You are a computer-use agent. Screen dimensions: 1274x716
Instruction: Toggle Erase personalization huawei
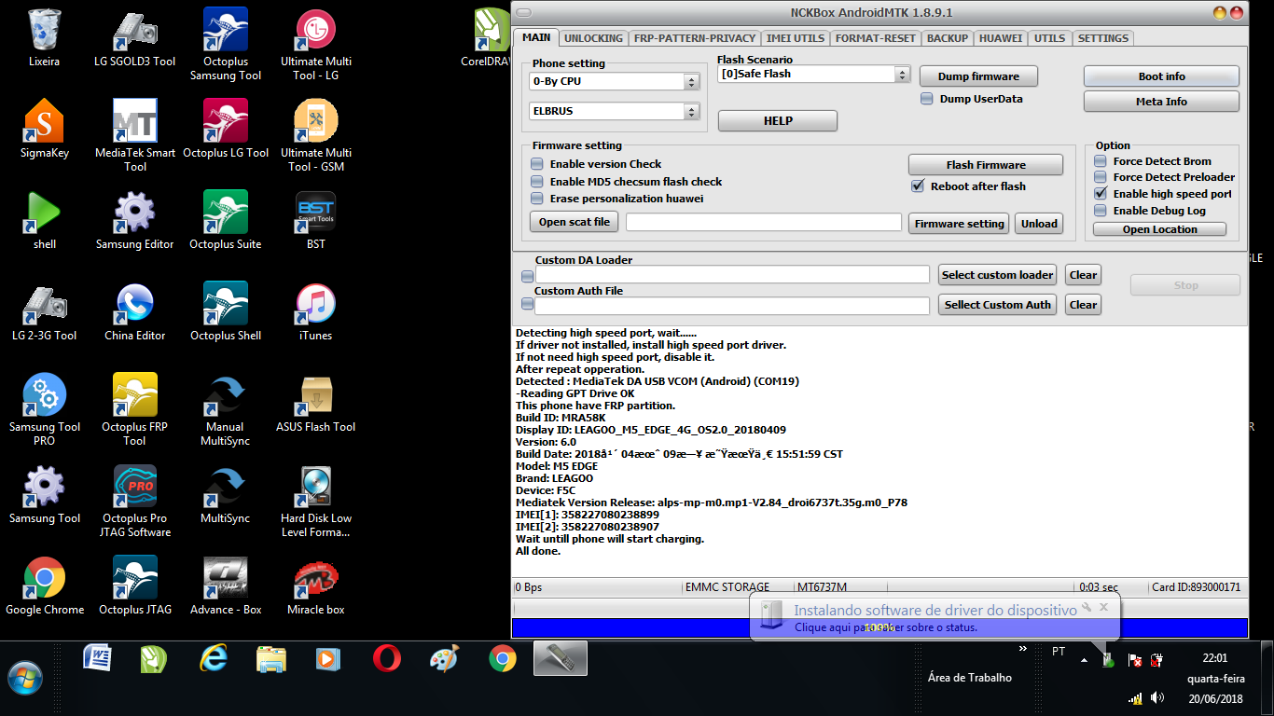537,199
